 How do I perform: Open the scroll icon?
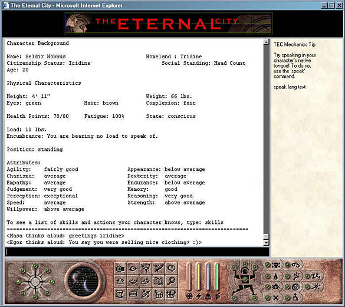[x=120, y=294]
